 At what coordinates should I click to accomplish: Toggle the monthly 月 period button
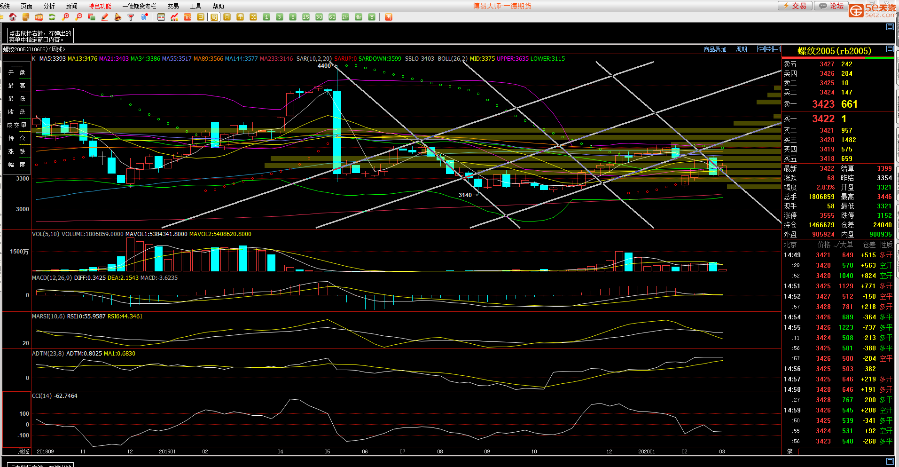[227, 17]
